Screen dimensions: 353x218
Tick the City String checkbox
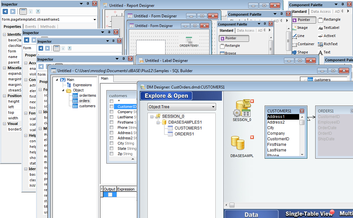[111, 143]
